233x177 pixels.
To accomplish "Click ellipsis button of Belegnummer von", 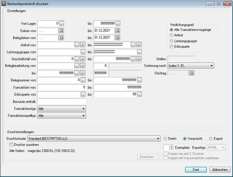I will [83, 80].
